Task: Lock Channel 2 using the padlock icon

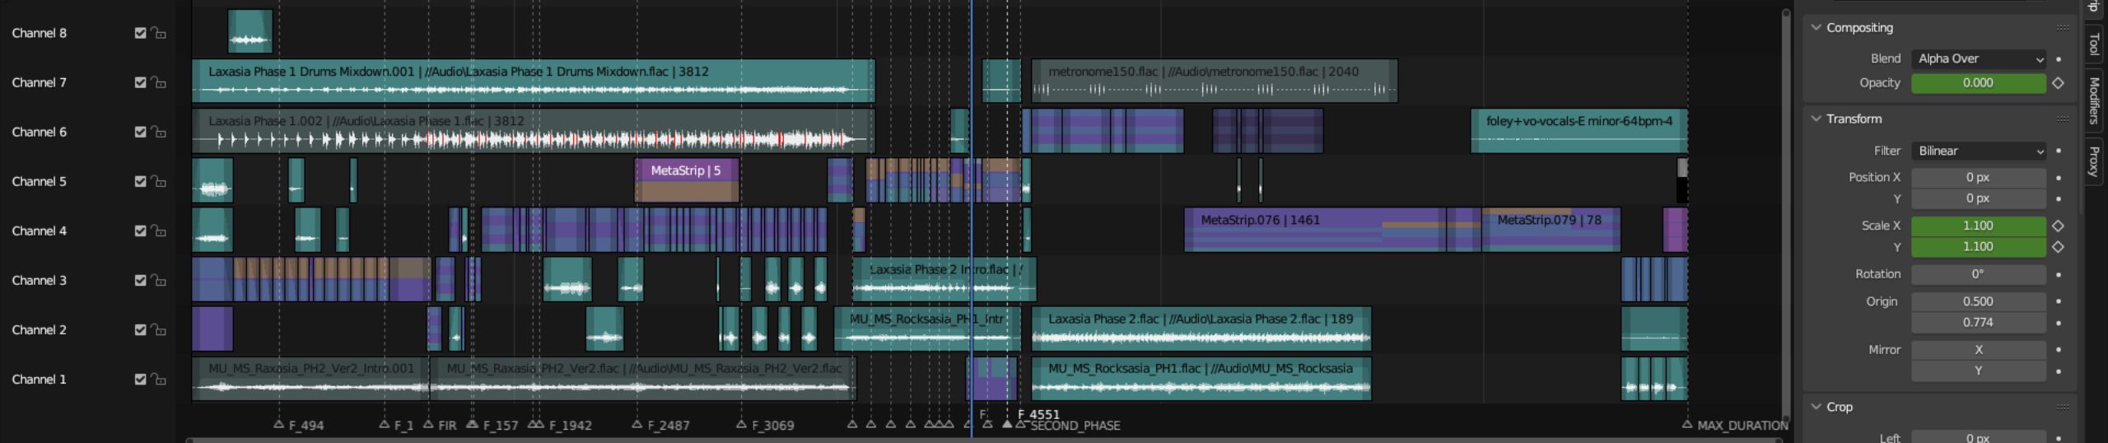Action: pyautogui.click(x=158, y=330)
